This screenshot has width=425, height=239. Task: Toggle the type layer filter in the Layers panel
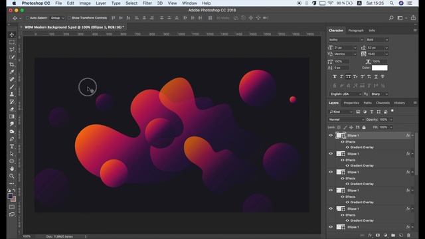[372, 112]
